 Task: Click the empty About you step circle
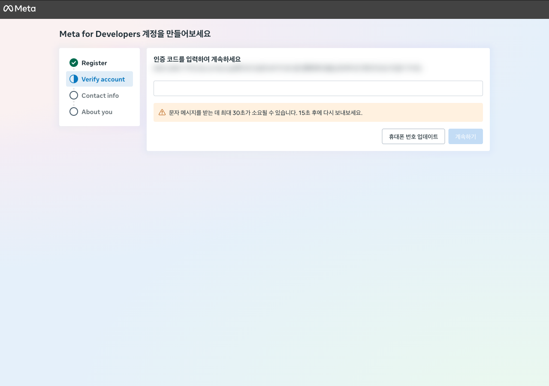[x=74, y=112]
